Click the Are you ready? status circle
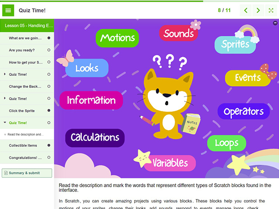 [x=49, y=50]
